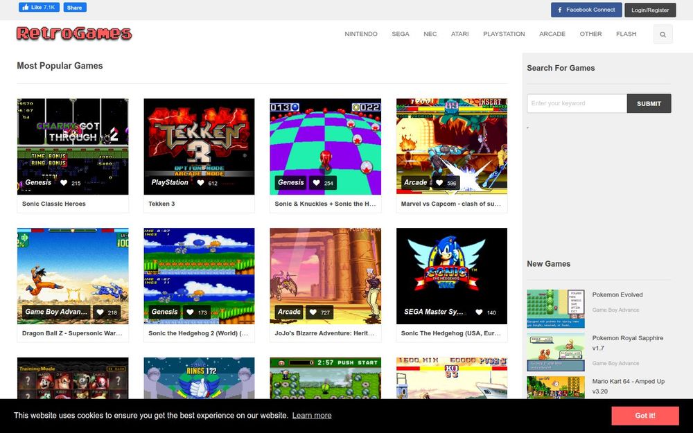Accept cookies with Got it! button
693x433 pixels.
point(645,416)
